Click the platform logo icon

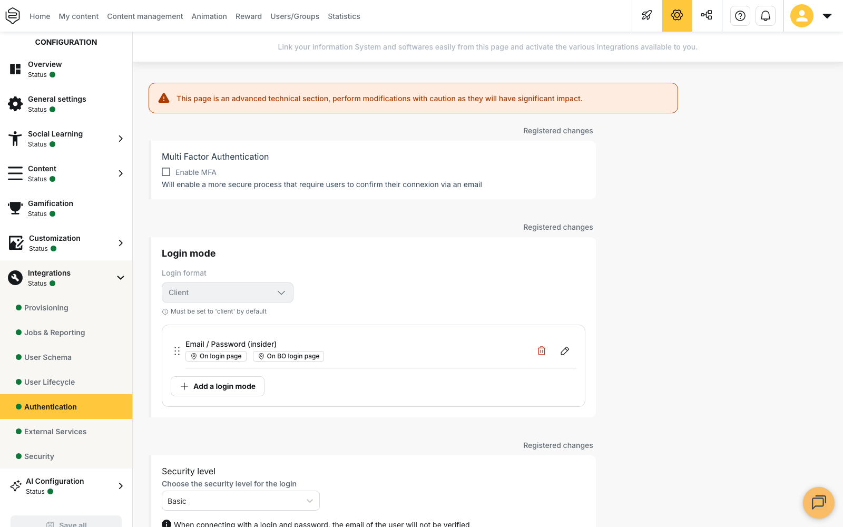pos(13,16)
